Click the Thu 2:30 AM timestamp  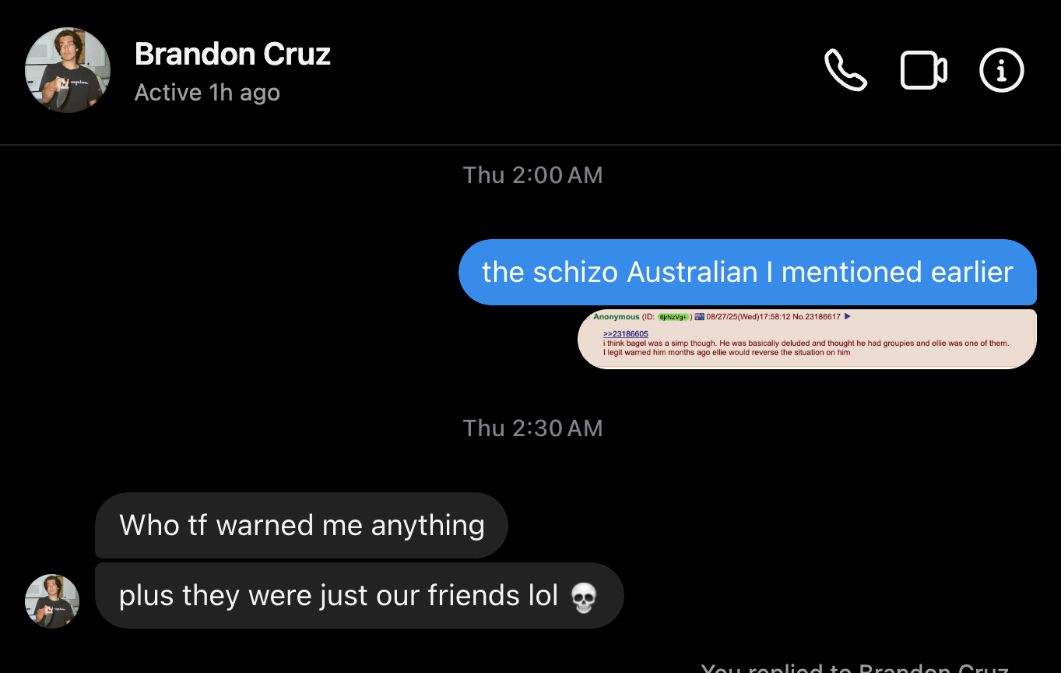(532, 428)
